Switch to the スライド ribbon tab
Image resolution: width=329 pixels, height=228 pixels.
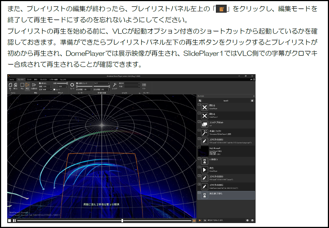29,80
